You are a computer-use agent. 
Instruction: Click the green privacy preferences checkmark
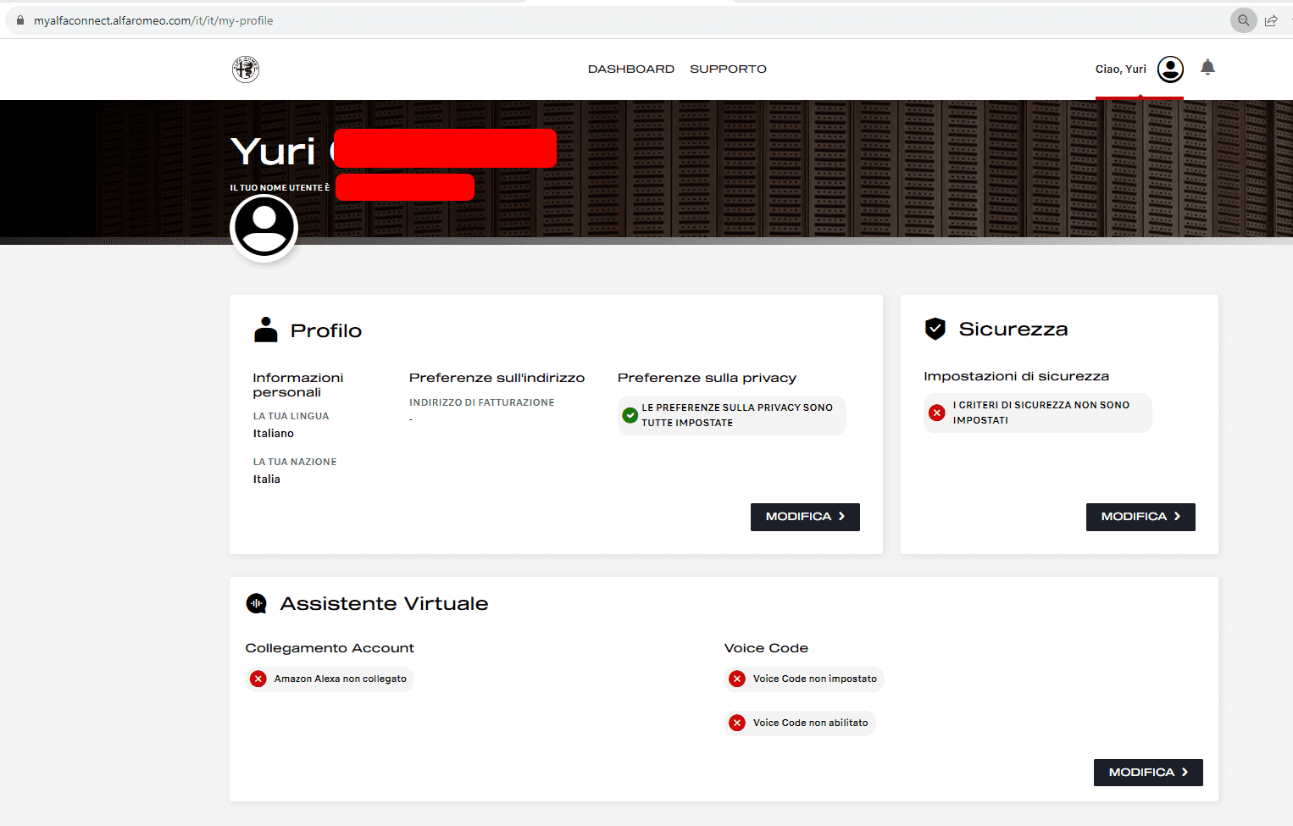tap(630, 415)
